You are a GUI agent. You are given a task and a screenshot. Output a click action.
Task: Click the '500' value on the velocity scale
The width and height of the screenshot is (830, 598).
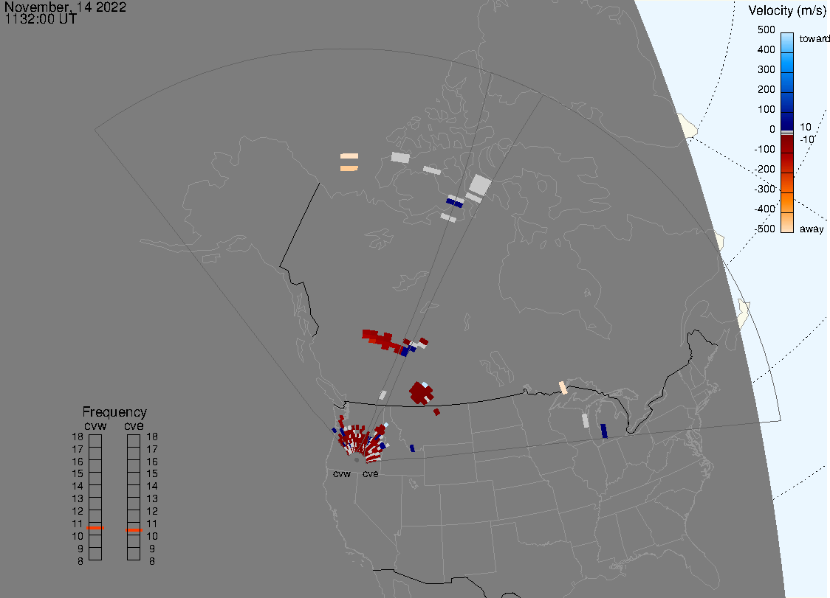coord(766,29)
